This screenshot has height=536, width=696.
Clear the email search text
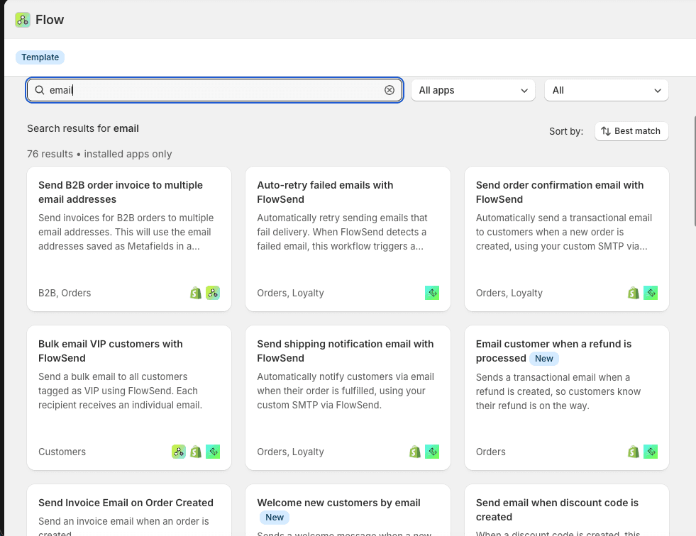pos(390,90)
